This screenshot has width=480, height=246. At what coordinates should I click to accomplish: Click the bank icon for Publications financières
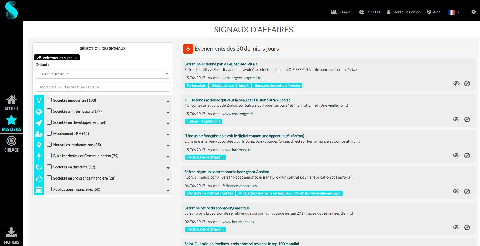tap(39, 189)
